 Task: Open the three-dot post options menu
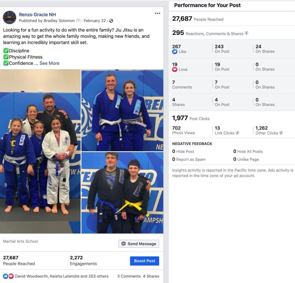157,13
